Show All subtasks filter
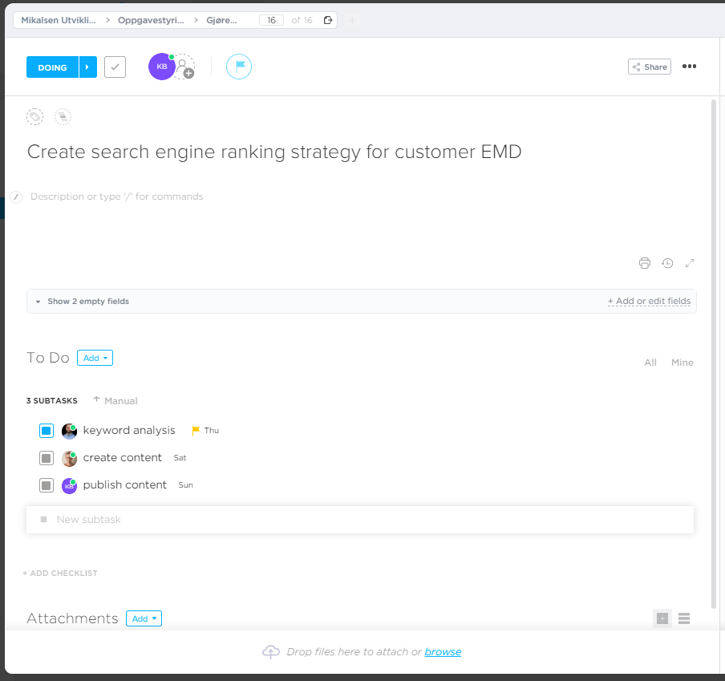 point(650,363)
